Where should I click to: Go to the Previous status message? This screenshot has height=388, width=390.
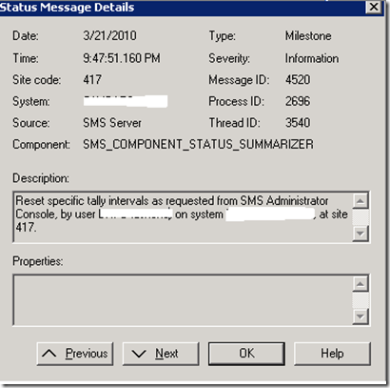coord(75,354)
